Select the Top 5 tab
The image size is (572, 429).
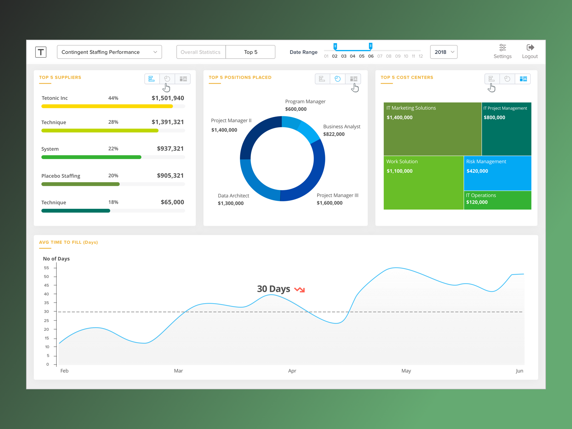coord(250,52)
